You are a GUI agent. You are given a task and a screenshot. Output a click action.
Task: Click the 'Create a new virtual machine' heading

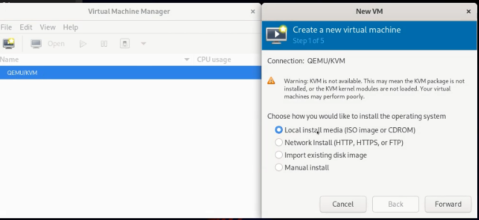click(347, 30)
